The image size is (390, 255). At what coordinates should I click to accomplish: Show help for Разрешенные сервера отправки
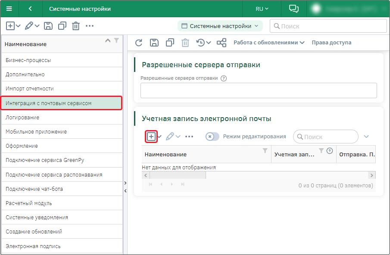[224, 78]
